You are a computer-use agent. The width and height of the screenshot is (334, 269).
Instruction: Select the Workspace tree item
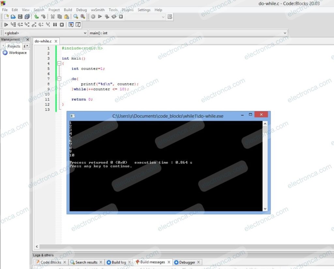[x=18, y=53]
